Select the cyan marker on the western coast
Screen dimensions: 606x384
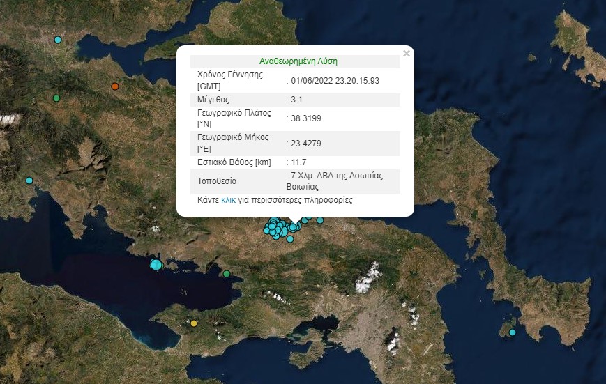[x=29, y=181]
